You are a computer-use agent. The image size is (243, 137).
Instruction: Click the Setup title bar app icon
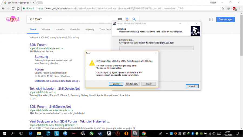[114, 24]
